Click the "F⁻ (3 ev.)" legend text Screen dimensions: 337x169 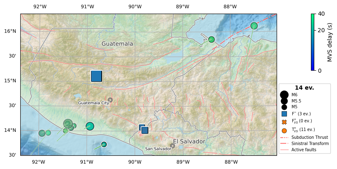(301, 114)
